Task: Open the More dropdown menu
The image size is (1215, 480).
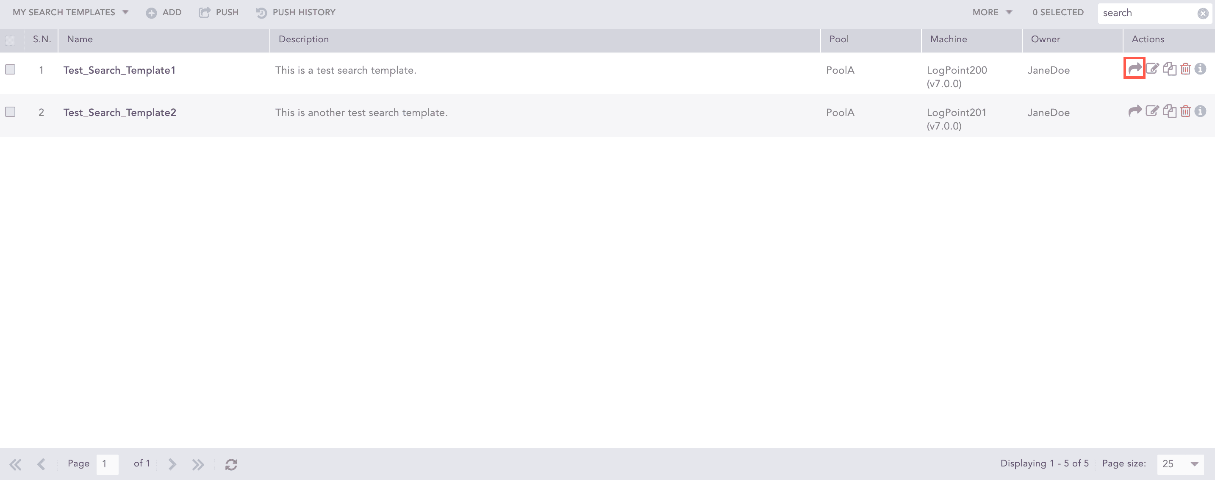Action: point(992,12)
